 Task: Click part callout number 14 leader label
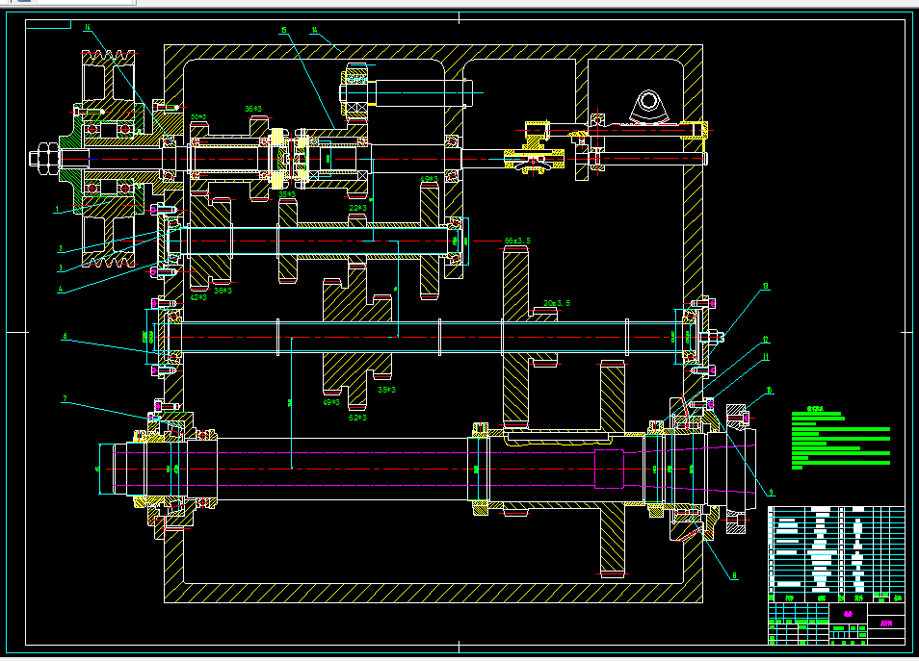click(x=315, y=30)
